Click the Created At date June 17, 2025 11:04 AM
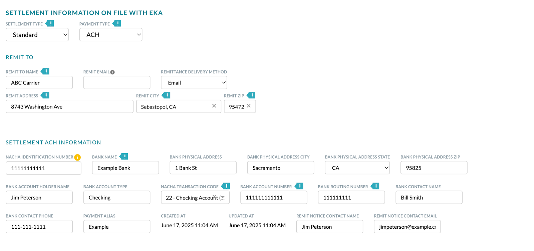Image resolution: width=534 pixels, height=251 pixels. pos(189,225)
